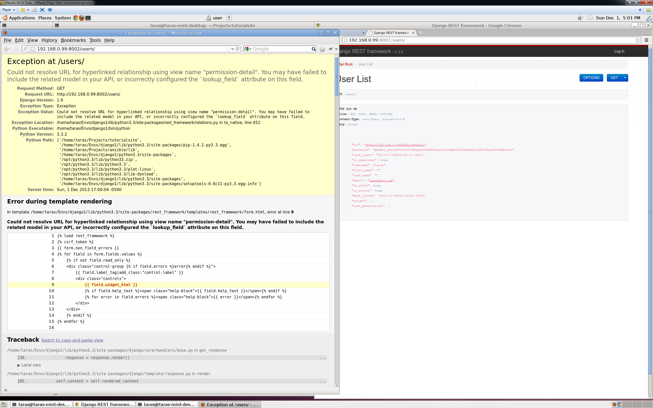653x408 pixels.
Task: Click the Firefox bug add-on toolbar icon
Action: point(331,49)
